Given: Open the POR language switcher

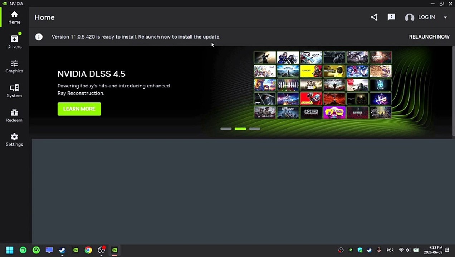Looking at the screenshot, I should click(390, 250).
